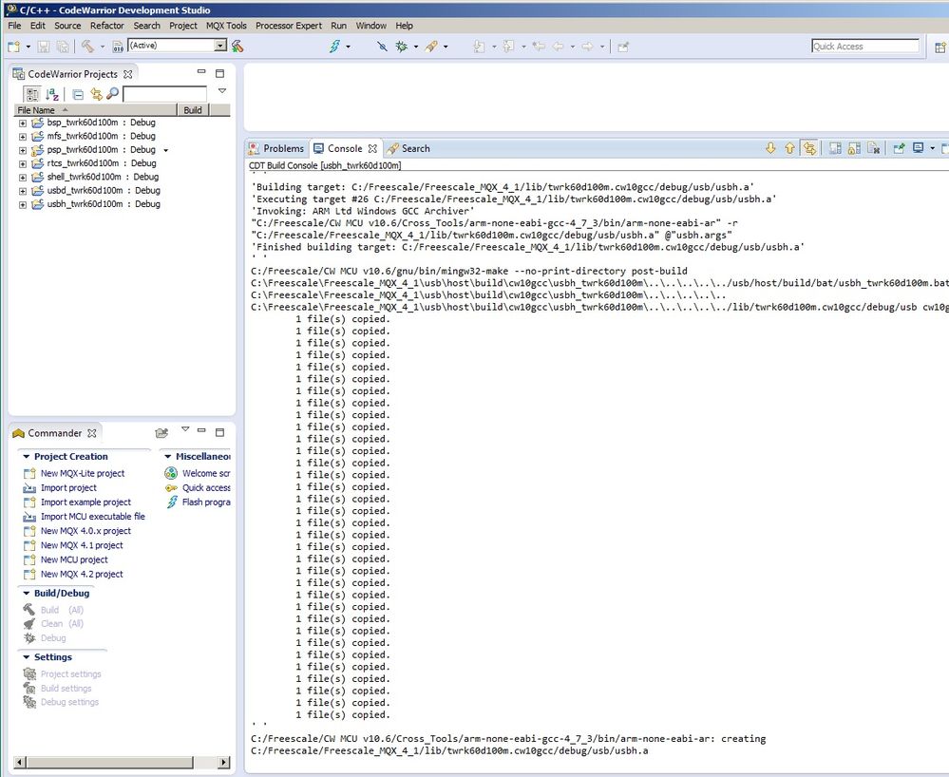Click the Pin Console icon

click(x=898, y=148)
